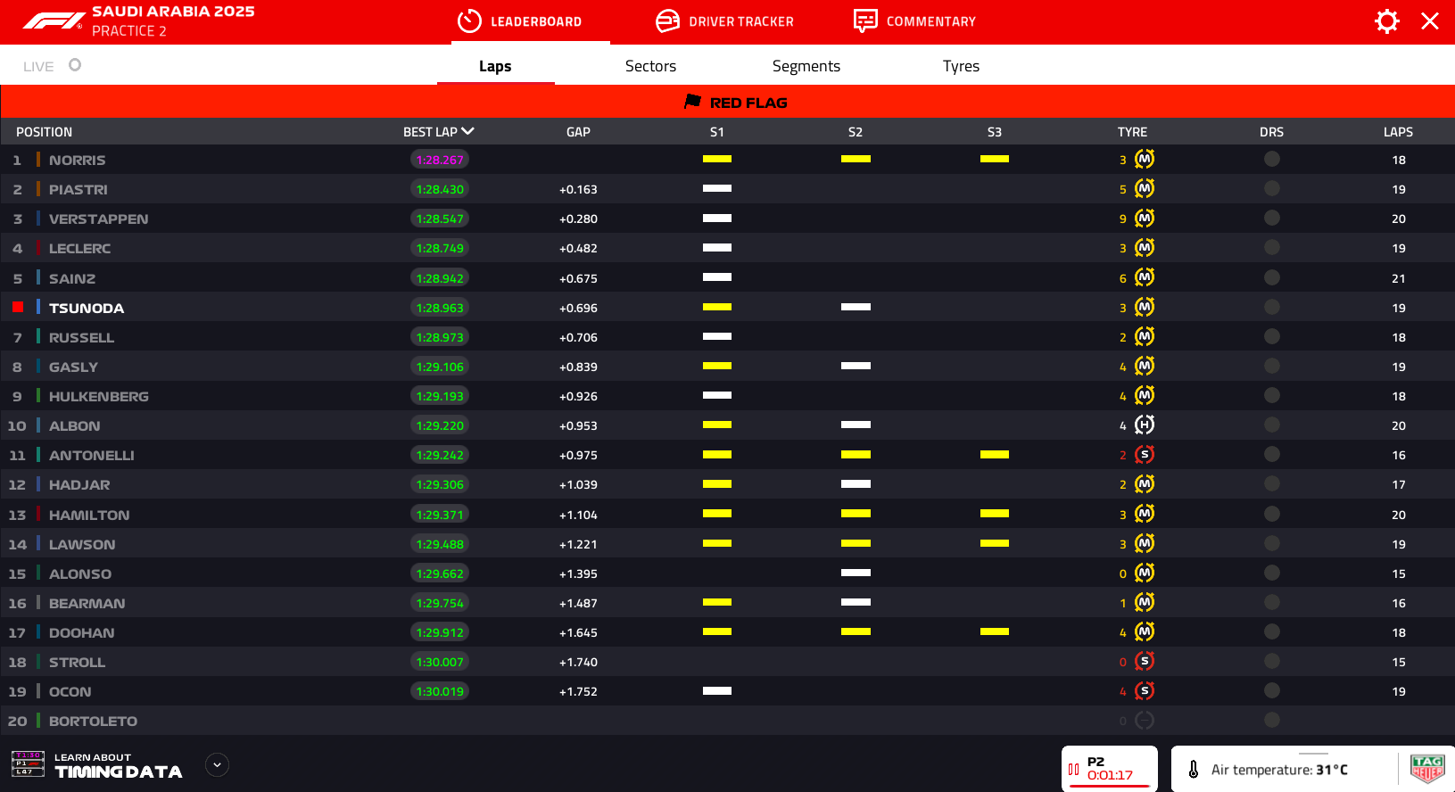Click Tsunoda DRS indicator dot

pyautogui.click(x=1272, y=307)
